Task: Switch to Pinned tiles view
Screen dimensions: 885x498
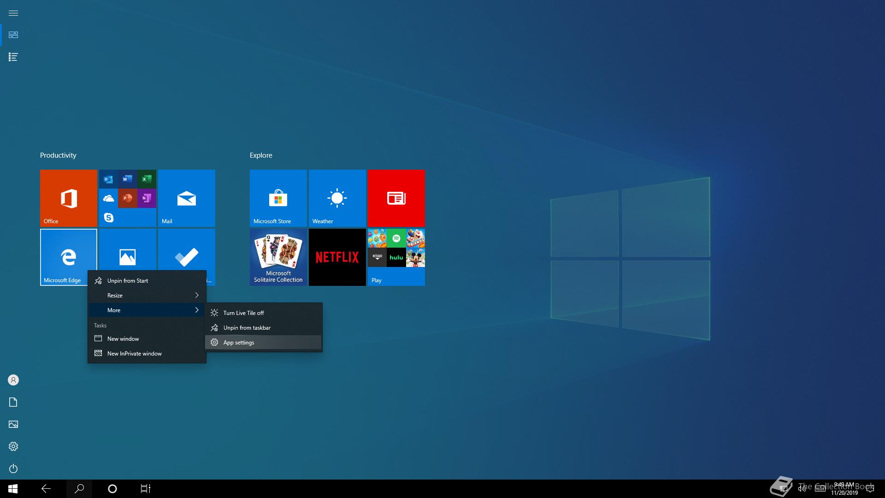Action: click(x=13, y=35)
